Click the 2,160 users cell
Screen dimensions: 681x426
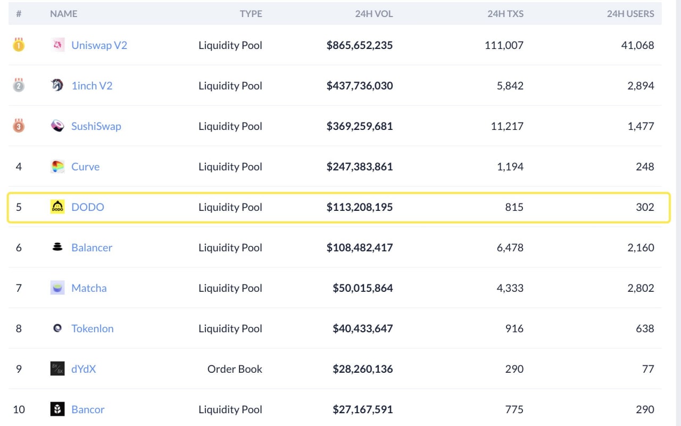click(641, 248)
